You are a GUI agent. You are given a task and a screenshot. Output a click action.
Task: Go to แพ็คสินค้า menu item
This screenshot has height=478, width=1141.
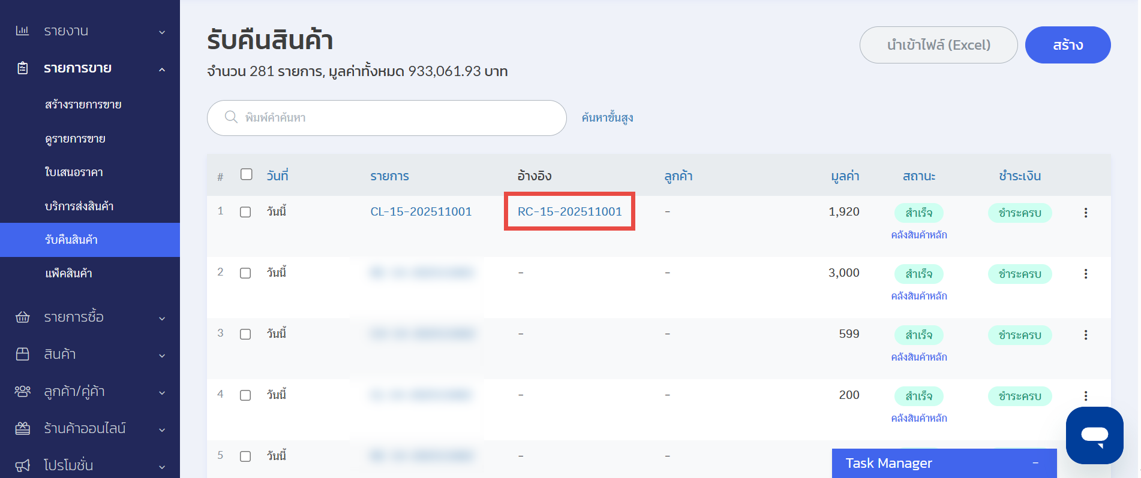click(x=68, y=273)
